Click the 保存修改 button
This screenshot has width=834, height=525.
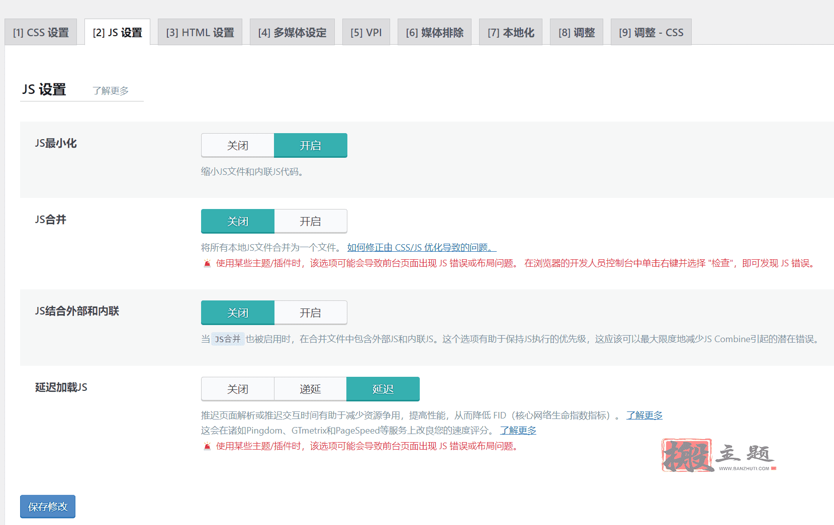point(48,506)
